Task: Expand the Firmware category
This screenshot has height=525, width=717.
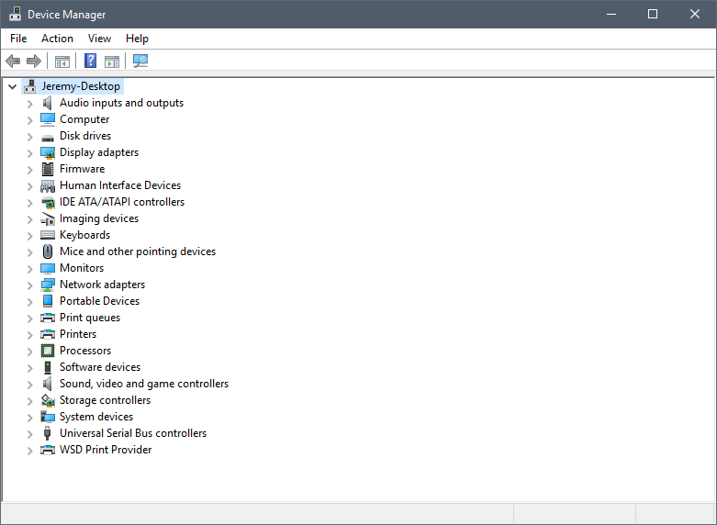Action: click(x=29, y=170)
